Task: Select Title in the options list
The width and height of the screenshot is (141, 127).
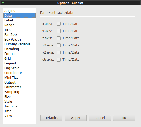Action: coord(19,111)
